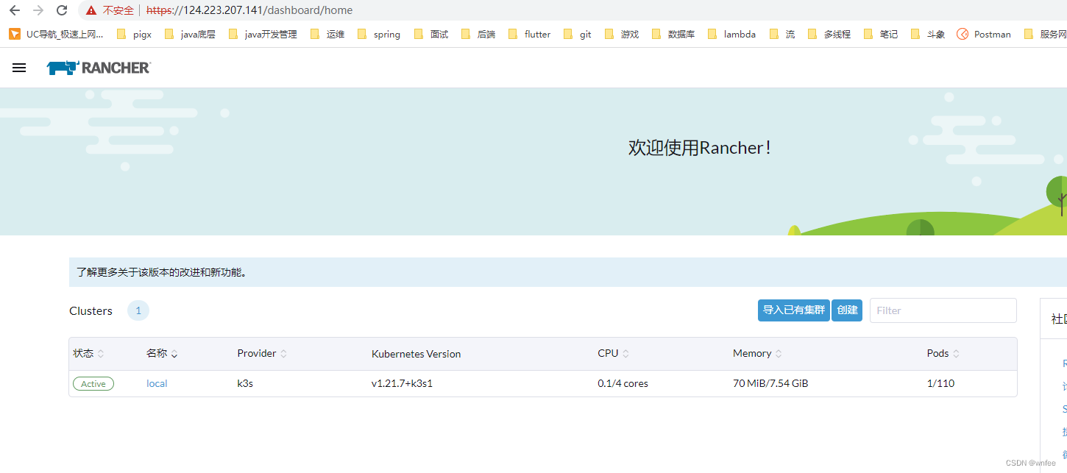1067x473 pixels.
Task: Go back with the browser back arrow
Action: [x=15, y=10]
